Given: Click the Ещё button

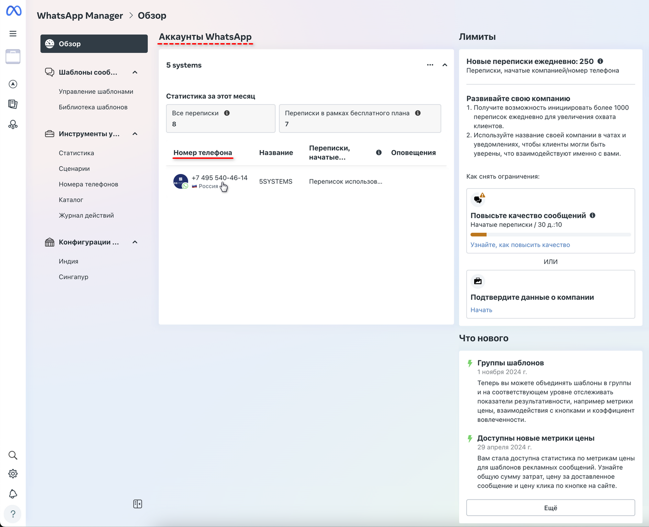Looking at the screenshot, I should pyautogui.click(x=550, y=508).
